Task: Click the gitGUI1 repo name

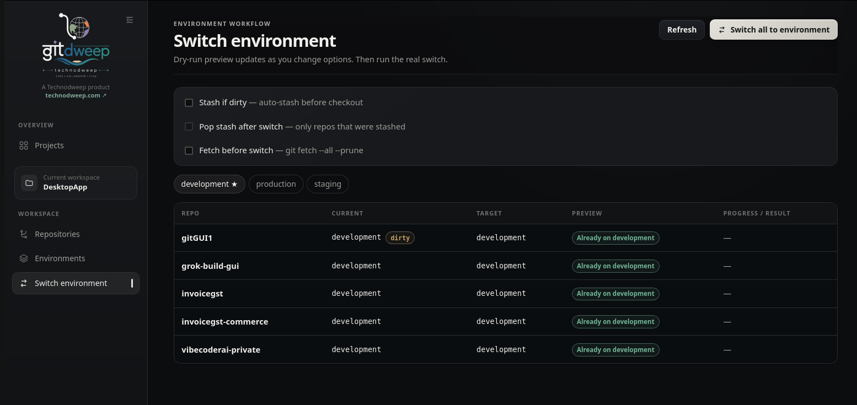Action: [197, 238]
